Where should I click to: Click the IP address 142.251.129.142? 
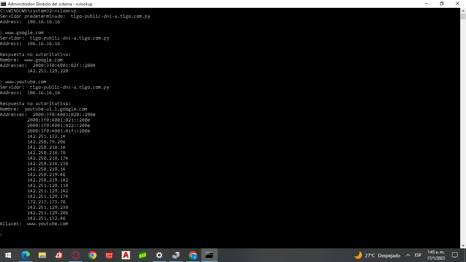click(48, 191)
